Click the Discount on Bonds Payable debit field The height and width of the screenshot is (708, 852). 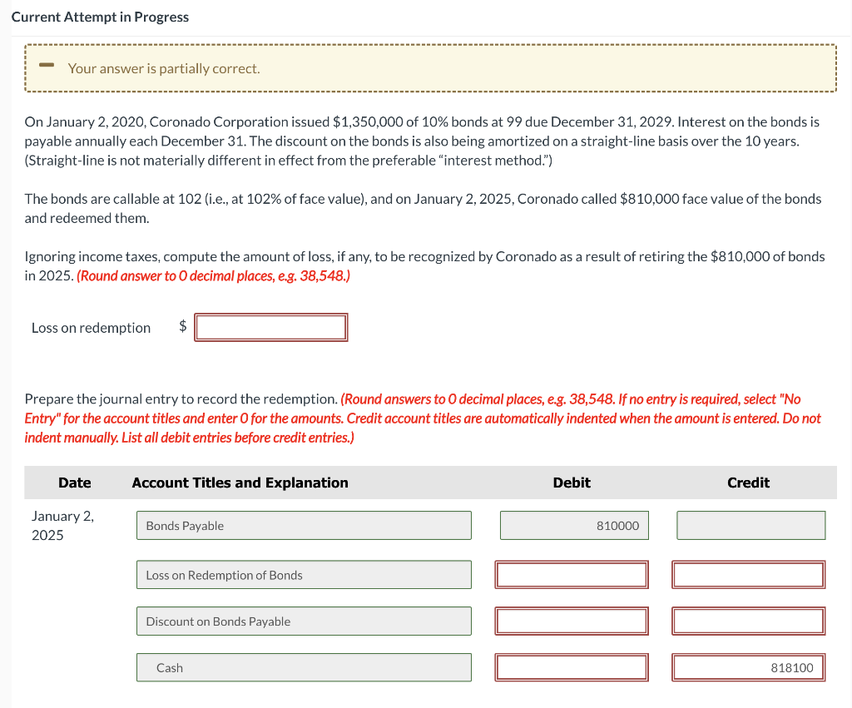(572, 621)
